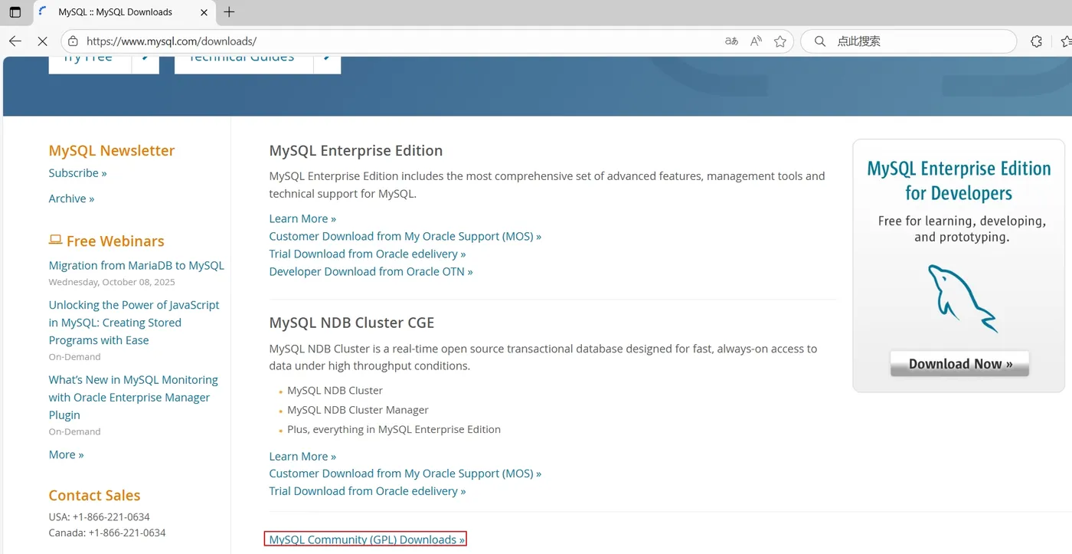Open the browser extensions icon

pyautogui.click(x=1036, y=41)
